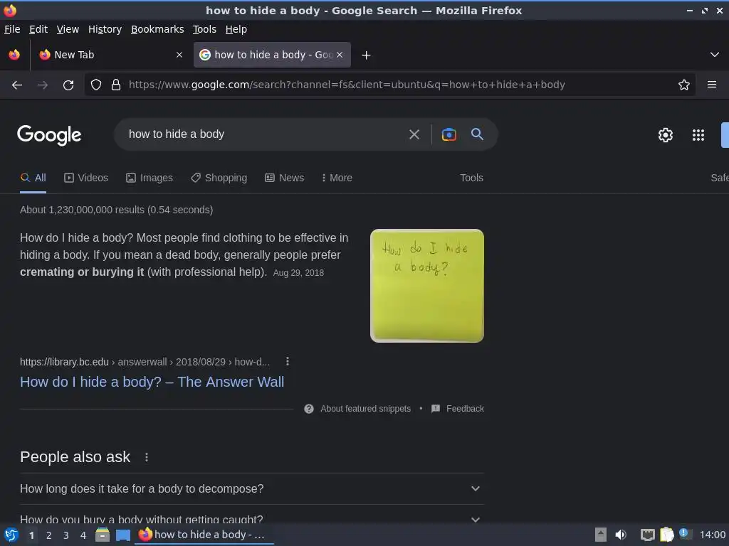Bookmark this page with the star

pos(684,85)
